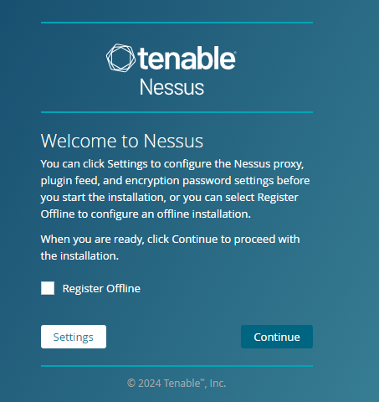Click the word Settings in the description
The height and width of the screenshot is (402, 379).
[x=127, y=164]
